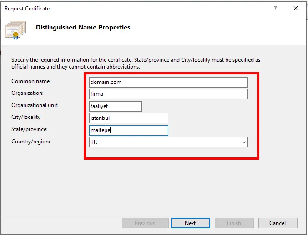This screenshot has width=308, height=235.
Task: Click the Organizational unit label
Action: coord(35,105)
